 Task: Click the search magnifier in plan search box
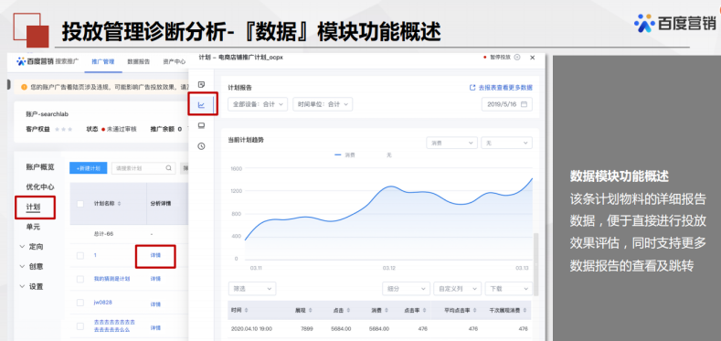coord(169,168)
